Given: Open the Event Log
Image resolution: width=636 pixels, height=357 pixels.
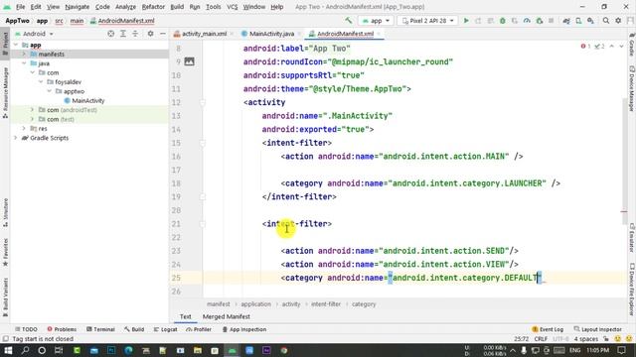Looking at the screenshot, I should 548,329.
